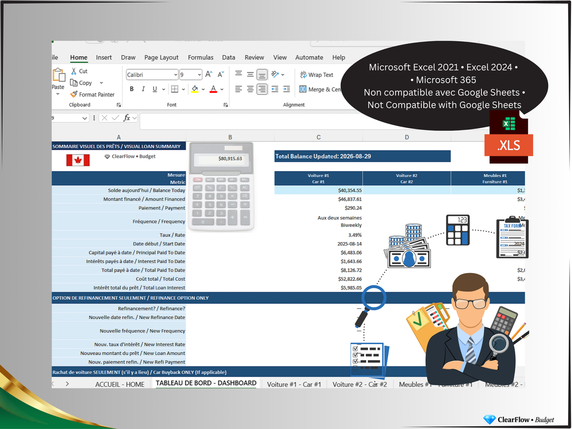Open the Home ribbon tab
This screenshot has height=429, width=572.
pos(79,57)
